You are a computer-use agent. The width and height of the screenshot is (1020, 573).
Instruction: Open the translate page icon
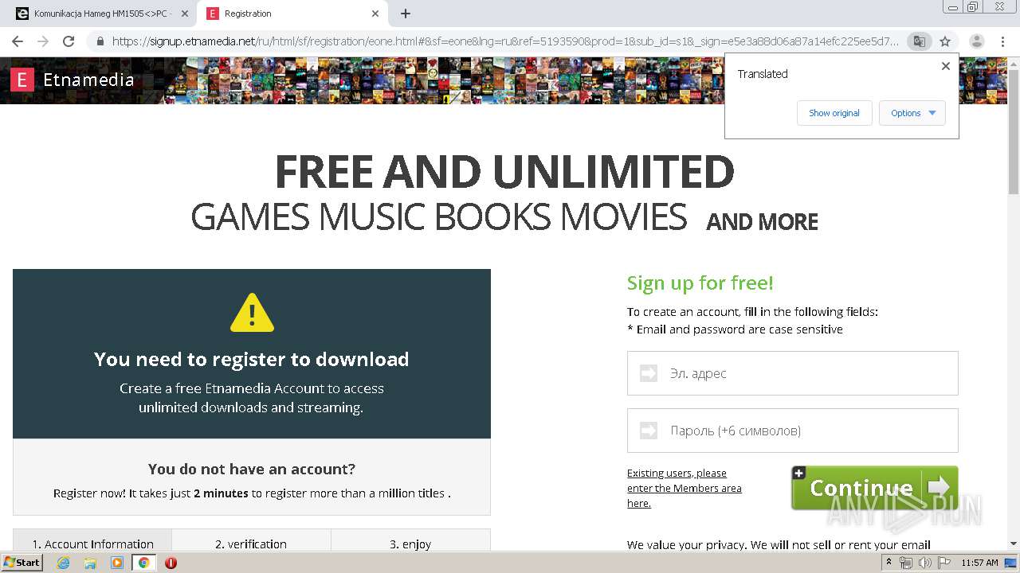coord(919,41)
